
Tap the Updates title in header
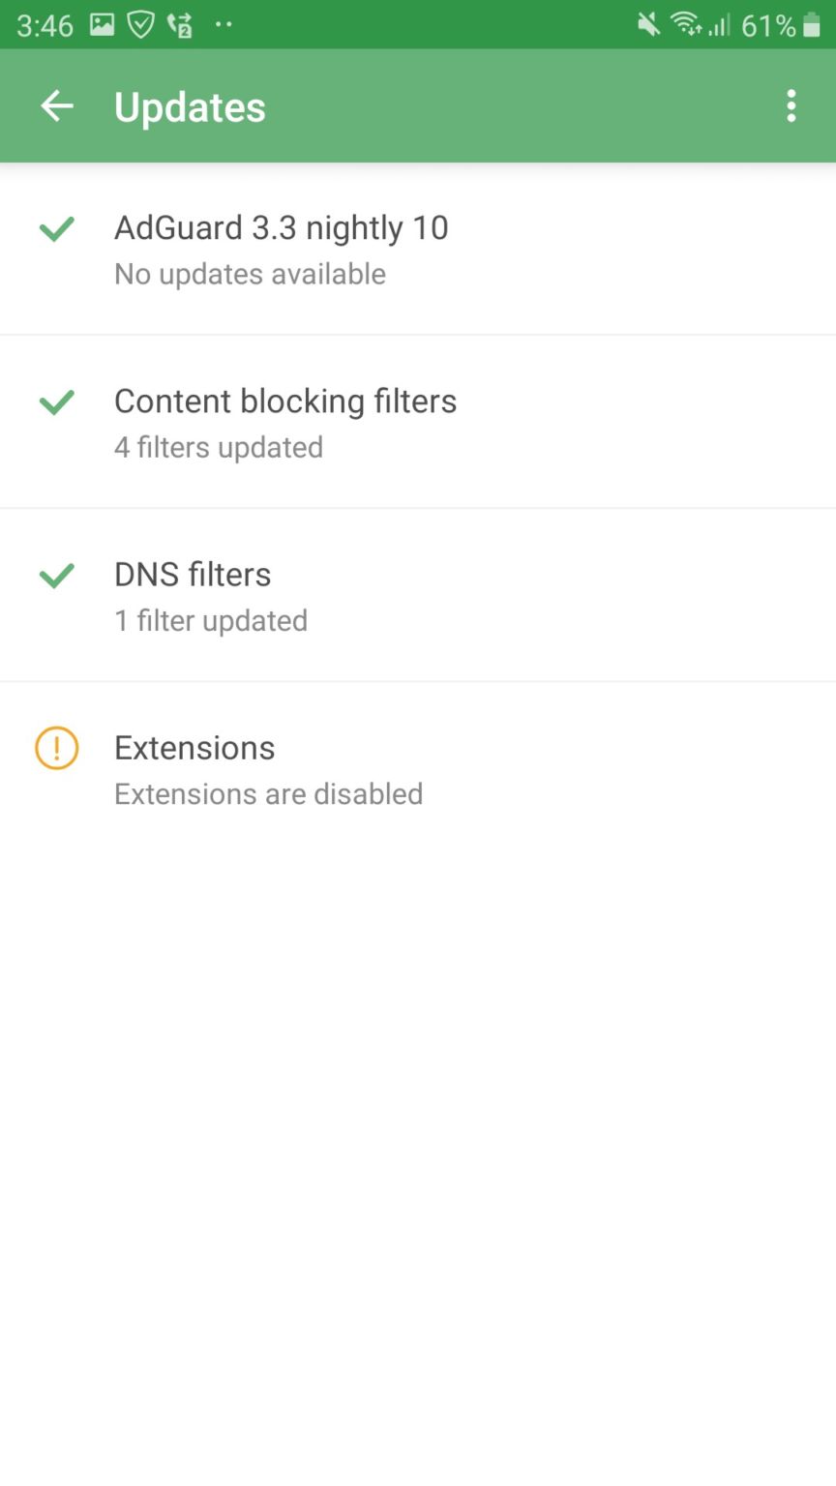pos(190,106)
